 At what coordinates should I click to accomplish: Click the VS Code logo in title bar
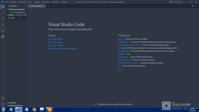point(2,2)
